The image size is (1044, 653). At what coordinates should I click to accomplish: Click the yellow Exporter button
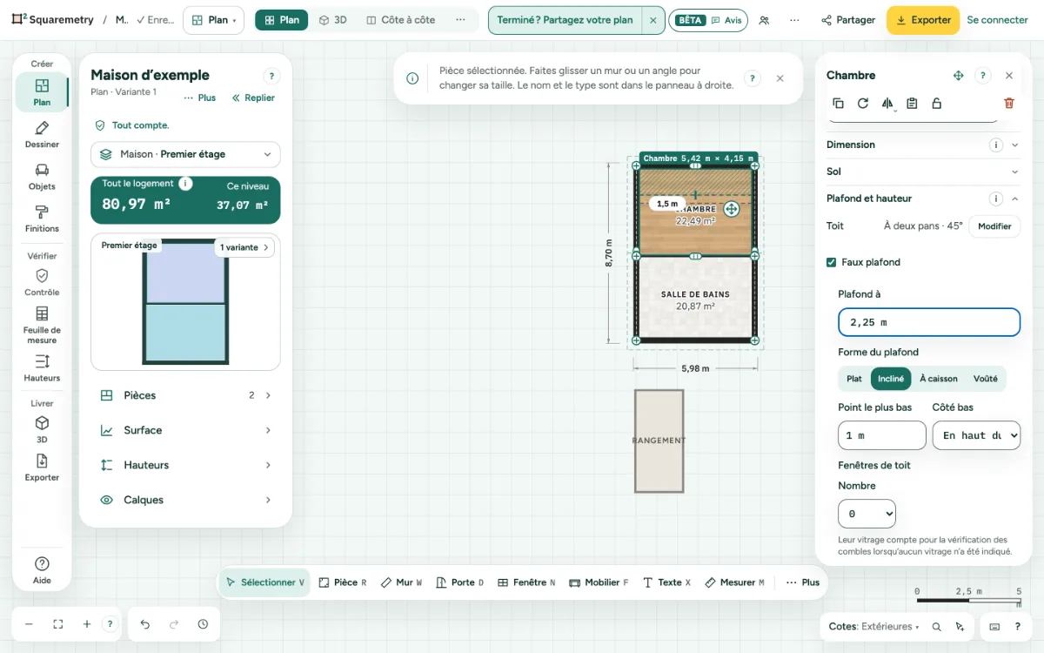pos(923,20)
